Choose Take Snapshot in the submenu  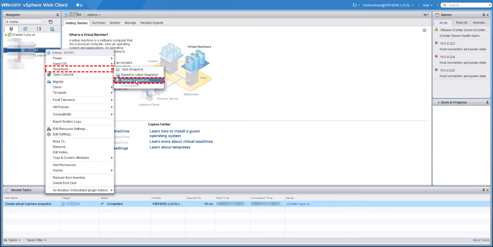click(x=133, y=69)
